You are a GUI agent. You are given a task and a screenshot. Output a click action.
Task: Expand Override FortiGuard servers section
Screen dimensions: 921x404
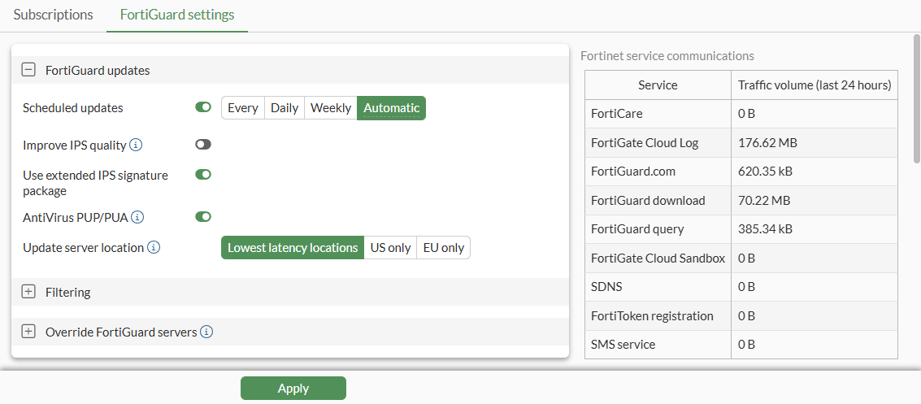28,332
